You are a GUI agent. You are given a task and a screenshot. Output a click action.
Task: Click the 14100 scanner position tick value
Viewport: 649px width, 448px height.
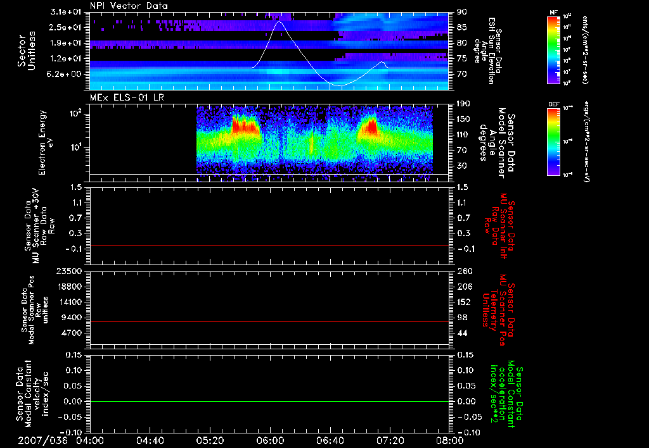coord(70,302)
